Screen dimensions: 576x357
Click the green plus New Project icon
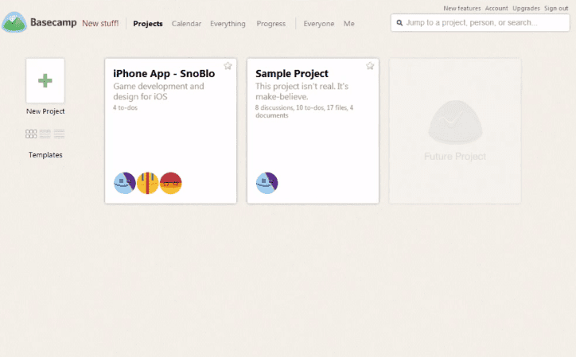(x=45, y=81)
